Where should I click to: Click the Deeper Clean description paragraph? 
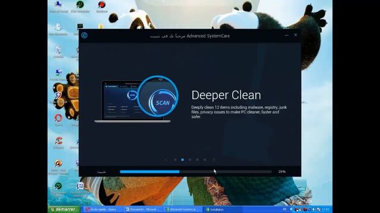[239, 112]
